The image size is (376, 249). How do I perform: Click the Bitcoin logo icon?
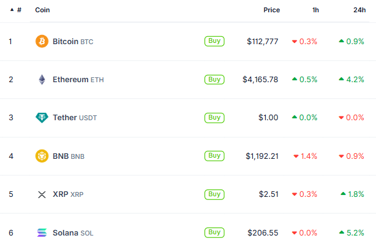(42, 42)
